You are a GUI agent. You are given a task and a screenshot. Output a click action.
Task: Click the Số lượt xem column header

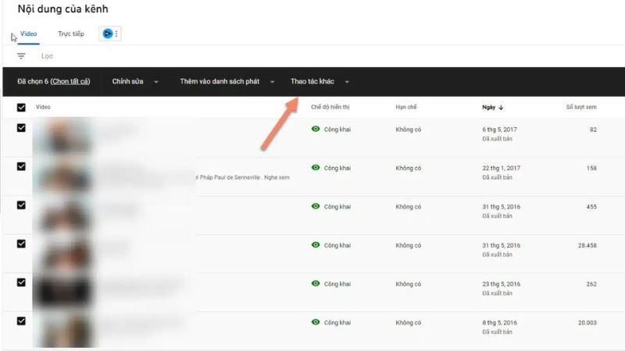pos(581,107)
